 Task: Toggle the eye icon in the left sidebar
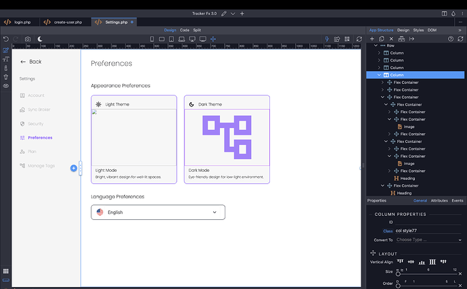5,86
